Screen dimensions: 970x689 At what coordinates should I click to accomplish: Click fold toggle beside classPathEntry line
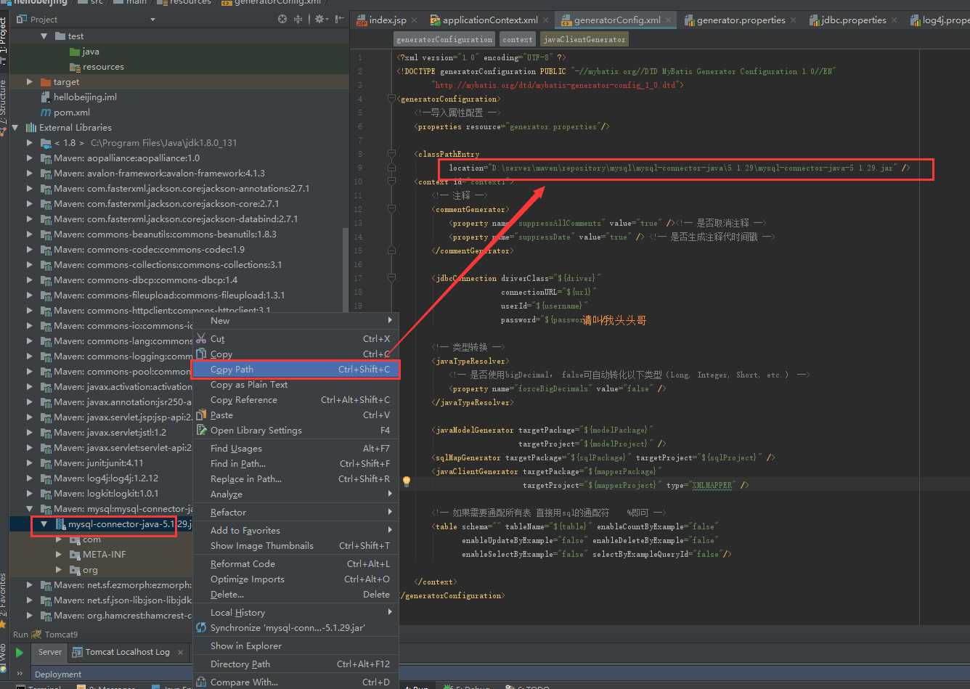(391, 154)
